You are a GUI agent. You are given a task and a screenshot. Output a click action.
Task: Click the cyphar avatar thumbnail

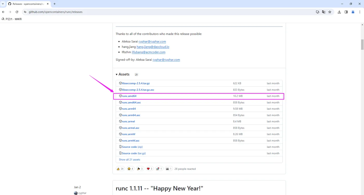[x=76, y=193]
